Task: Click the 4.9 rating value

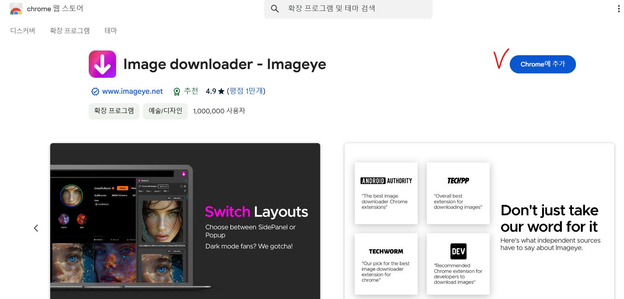Action: click(x=211, y=91)
